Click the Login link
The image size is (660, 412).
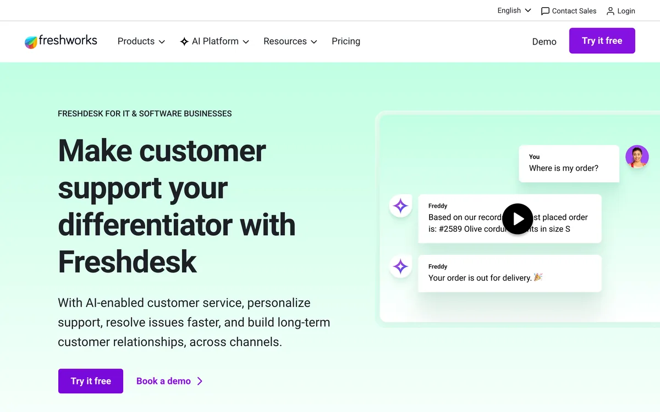pyautogui.click(x=621, y=11)
